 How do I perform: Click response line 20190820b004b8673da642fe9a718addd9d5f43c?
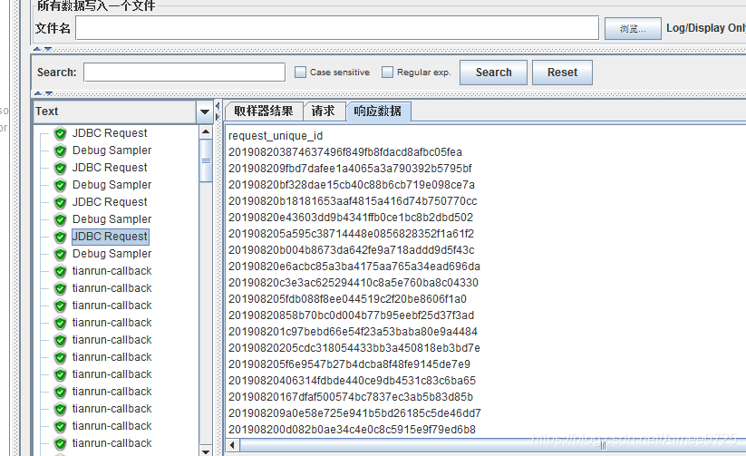[x=351, y=250]
